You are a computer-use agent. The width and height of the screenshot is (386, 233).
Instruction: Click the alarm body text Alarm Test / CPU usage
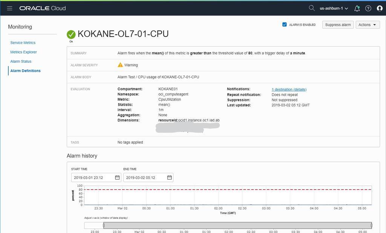(158, 77)
